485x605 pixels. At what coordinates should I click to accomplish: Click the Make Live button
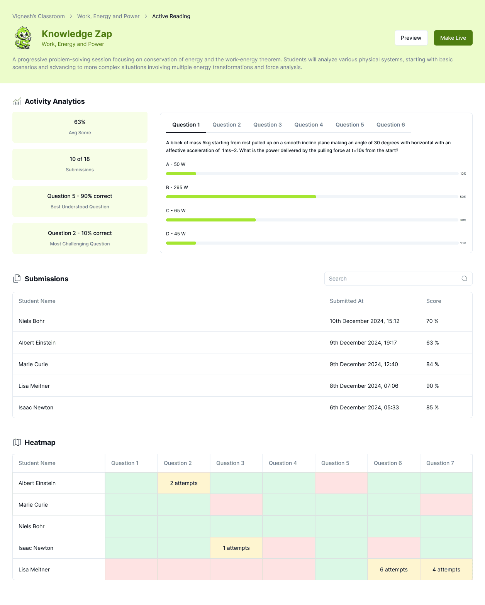point(453,38)
